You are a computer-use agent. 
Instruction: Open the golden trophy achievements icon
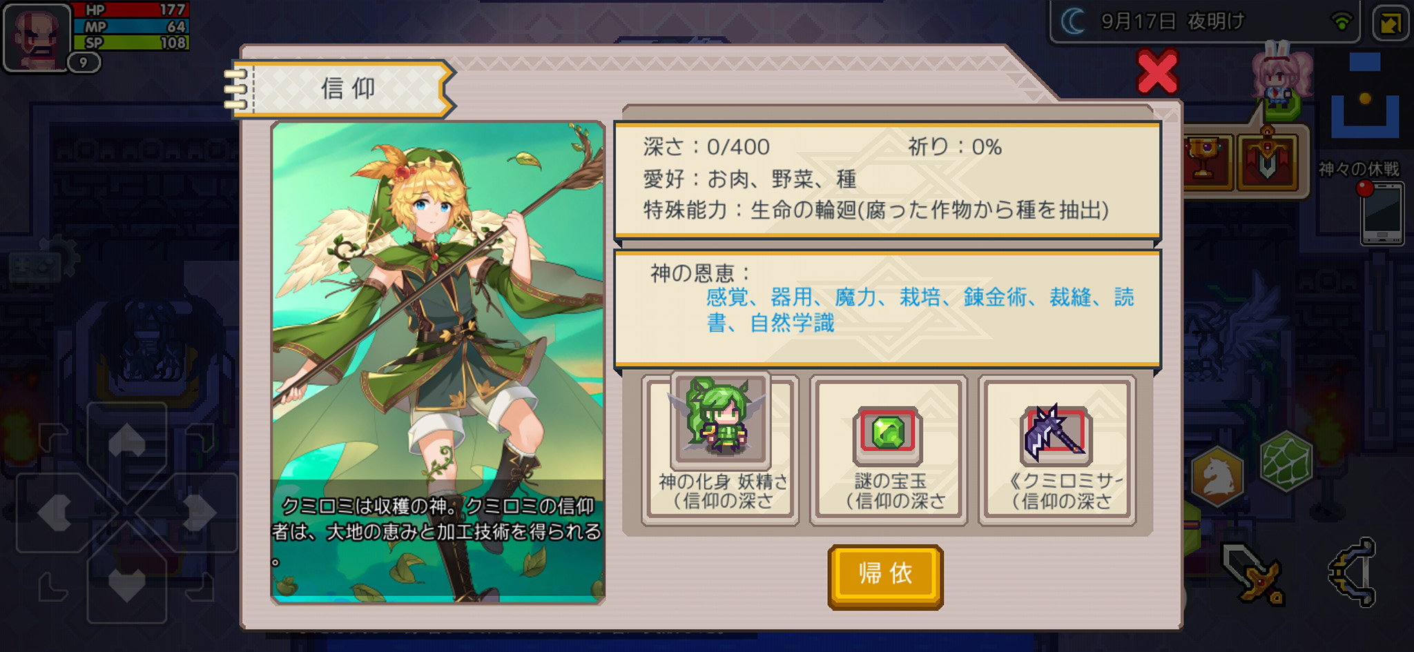tap(1205, 161)
